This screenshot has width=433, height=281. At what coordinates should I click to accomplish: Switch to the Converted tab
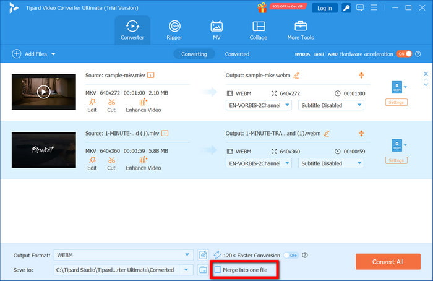pos(237,54)
